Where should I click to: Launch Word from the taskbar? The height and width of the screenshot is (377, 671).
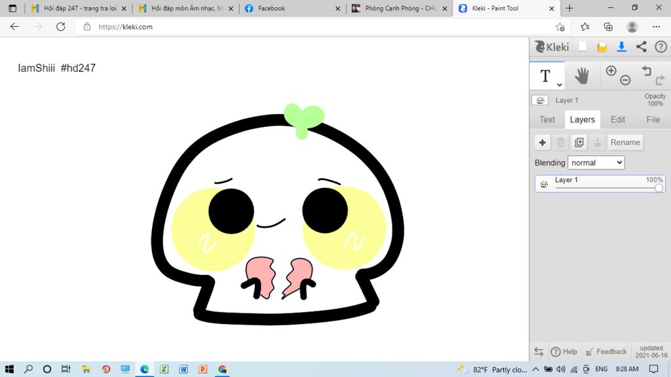pos(183,369)
